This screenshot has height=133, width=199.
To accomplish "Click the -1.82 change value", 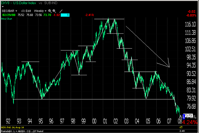I will [x=56, y=15].
